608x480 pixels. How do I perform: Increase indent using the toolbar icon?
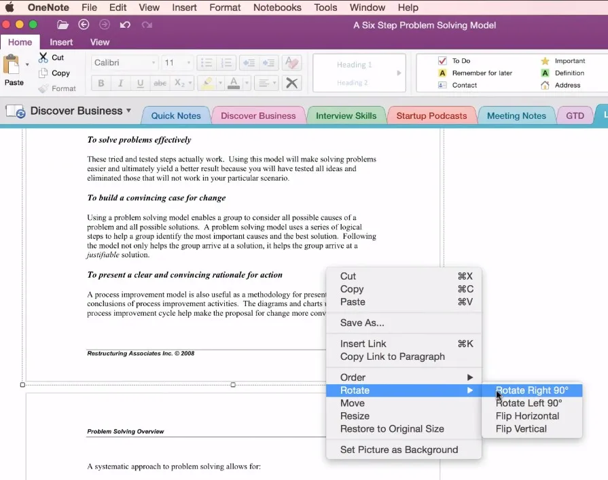[270, 62]
